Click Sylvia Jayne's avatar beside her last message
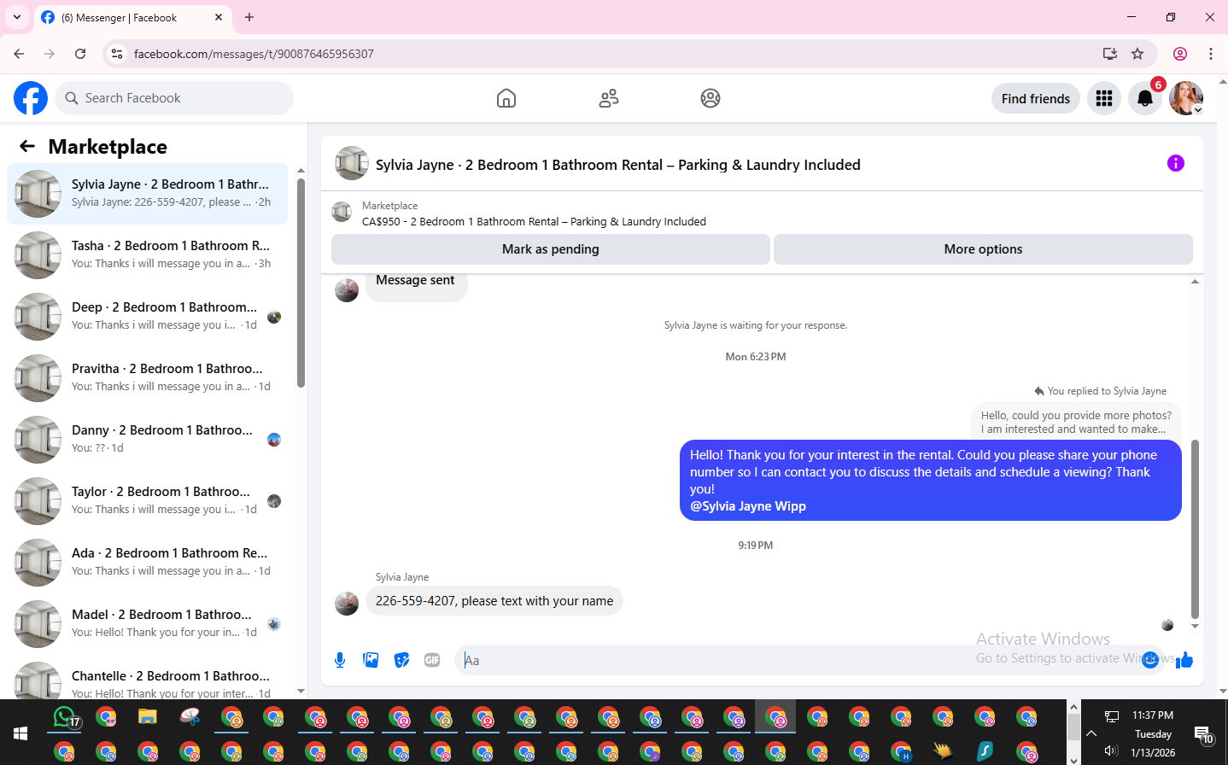Viewport: 1228px width, 765px height. (347, 604)
